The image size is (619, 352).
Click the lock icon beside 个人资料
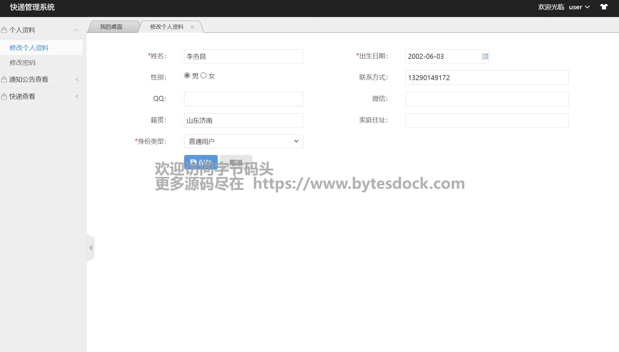4,30
